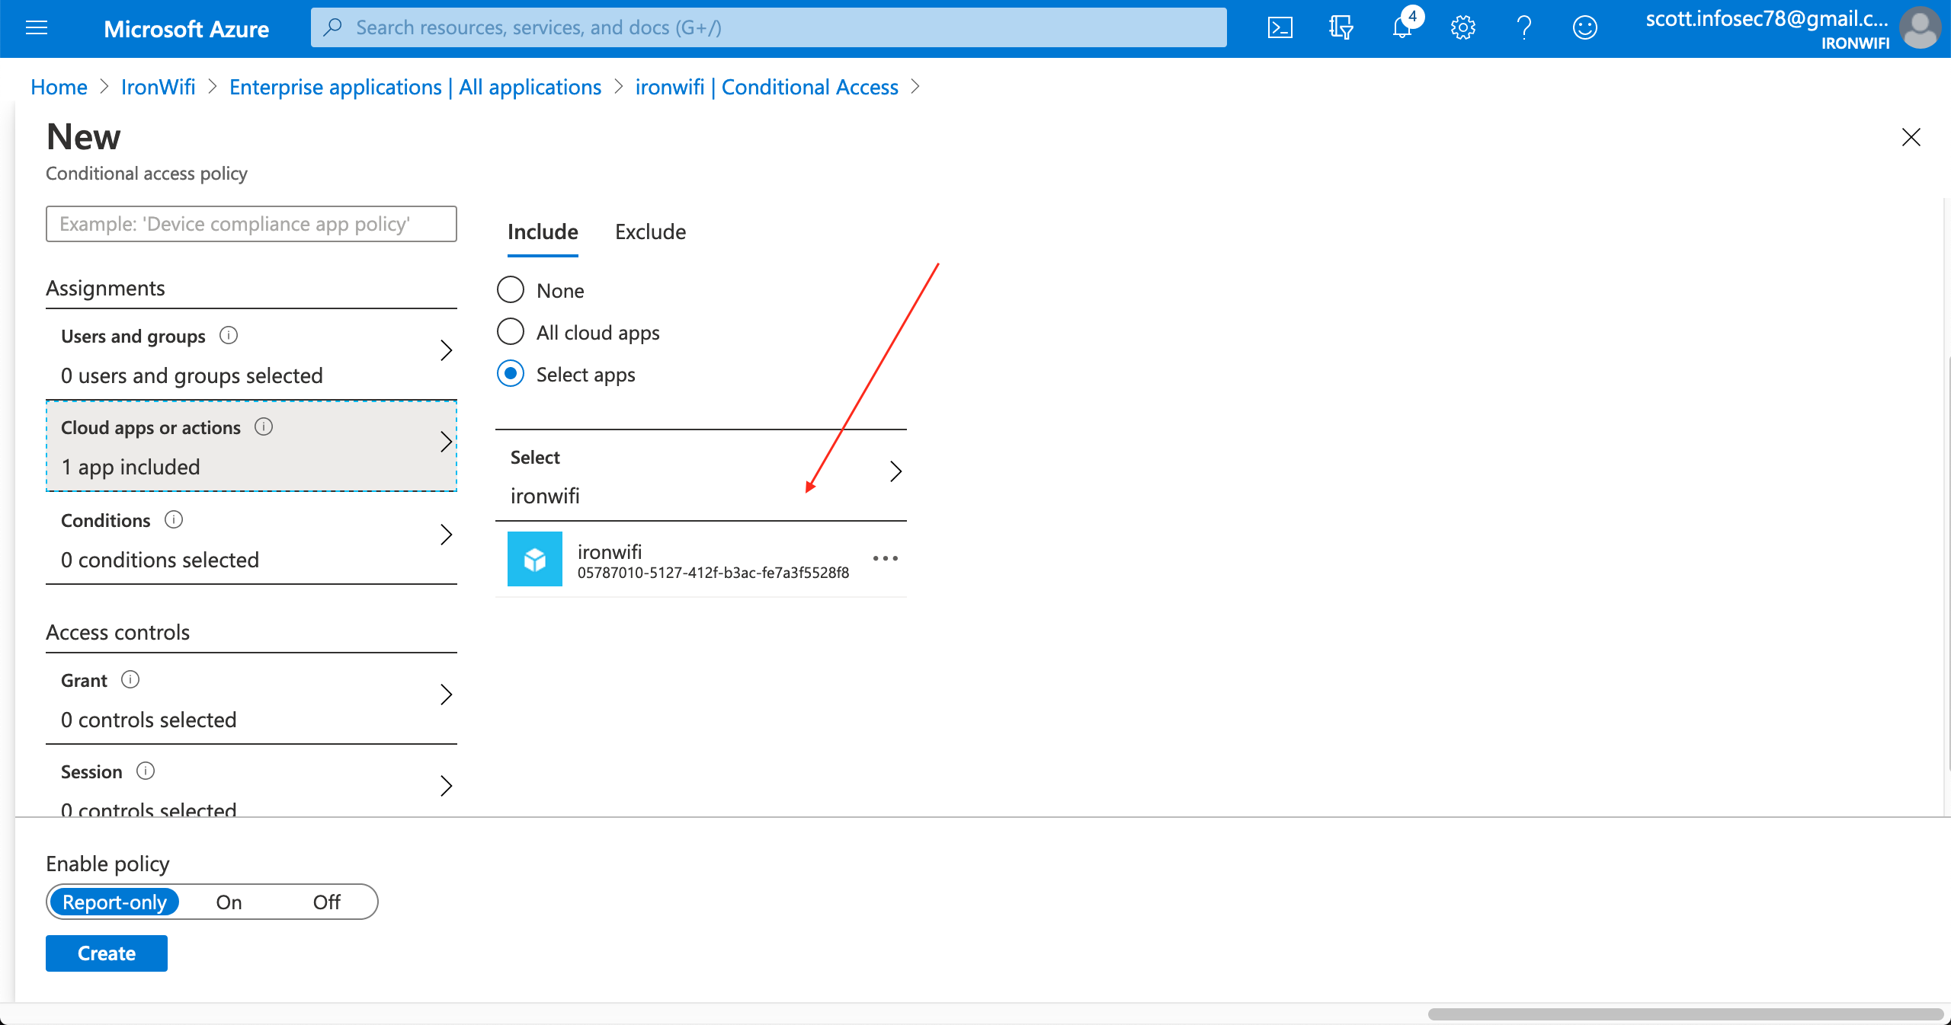Select the None radio button

(510, 289)
